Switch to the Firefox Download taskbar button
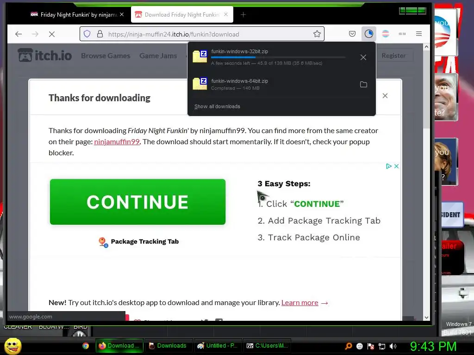474x355 pixels. (x=119, y=346)
